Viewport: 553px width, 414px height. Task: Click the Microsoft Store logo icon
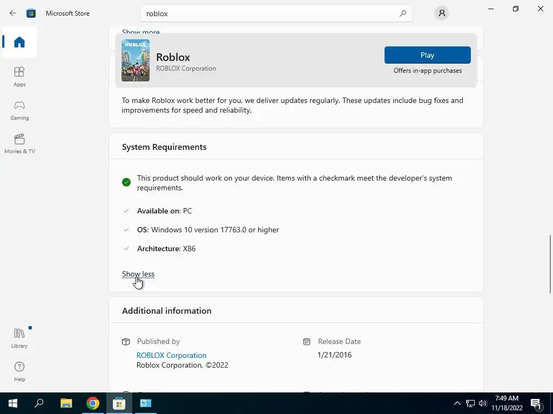(31, 13)
